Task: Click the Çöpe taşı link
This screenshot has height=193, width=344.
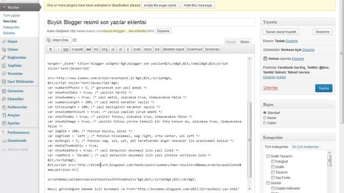Action: 271,88
